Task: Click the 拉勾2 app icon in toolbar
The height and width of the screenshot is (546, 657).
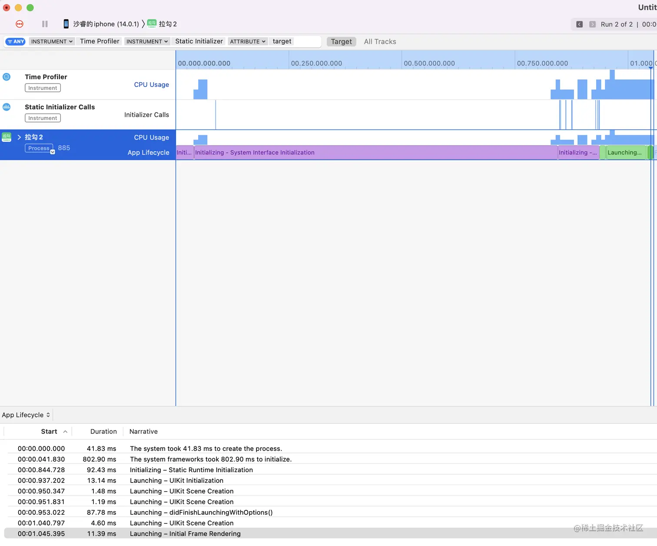Action: tap(152, 23)
